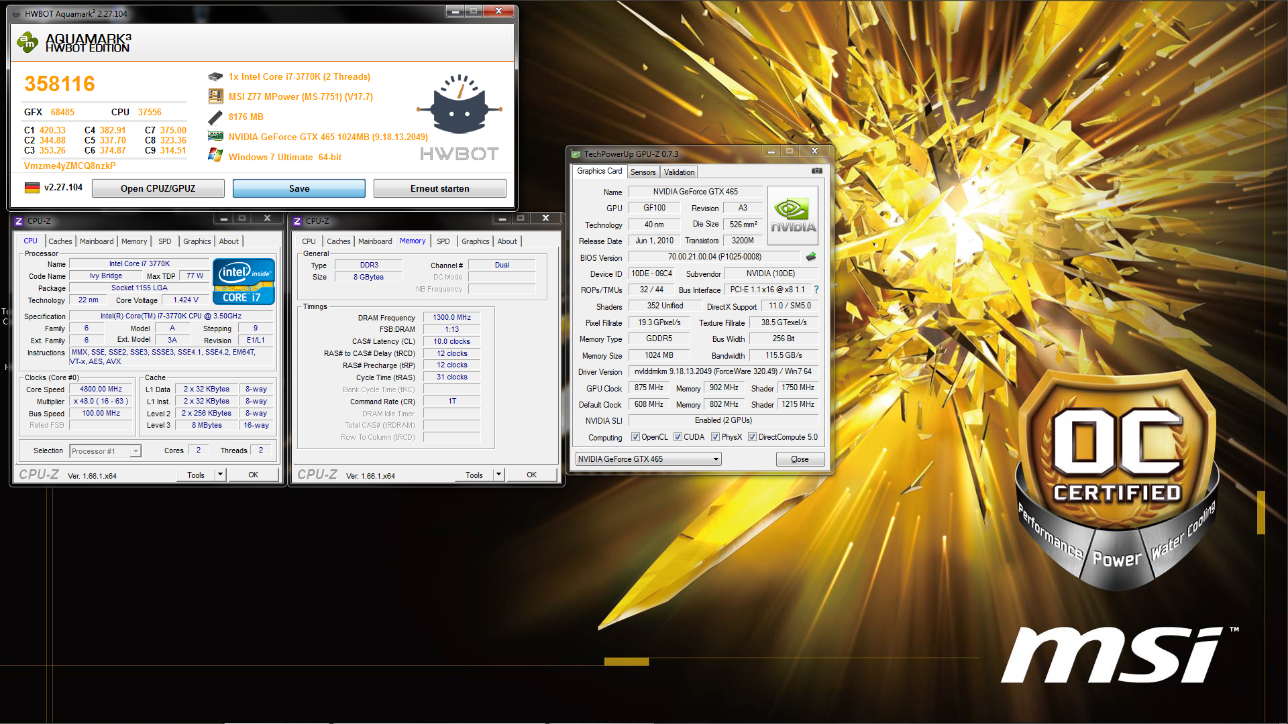Viewport: 1288px width, 724px height.
Task: Click the multiplier x 48.0 field
Action: [x=101, y=401]
